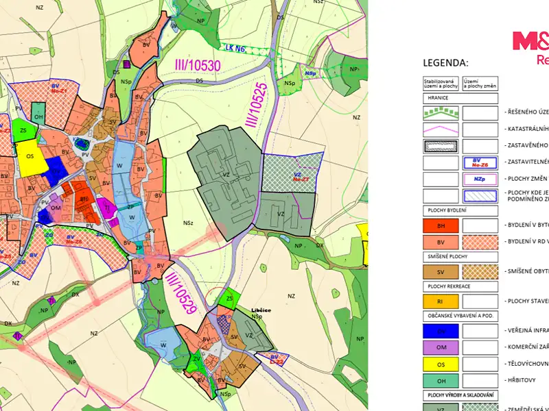Image resolution: width=549 pixels, height=411 pixels.
Task: Click the 'SMÍŠENÉ PLOCHY' legend section header
Action: click(460, 257)
